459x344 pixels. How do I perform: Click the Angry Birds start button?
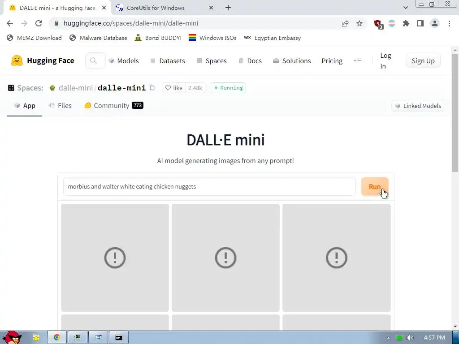pyautogui.click(x=12, y=337)
